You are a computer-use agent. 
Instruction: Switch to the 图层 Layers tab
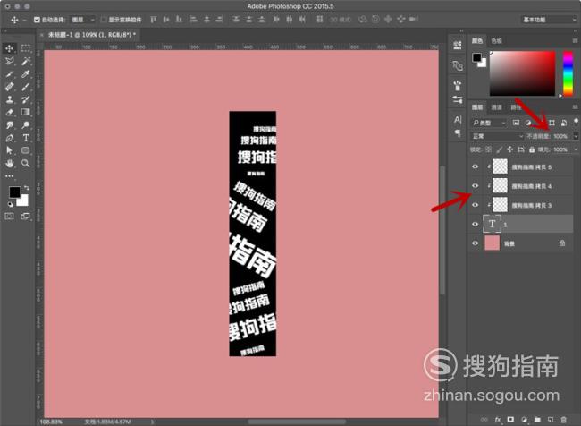tap(477, 107)
